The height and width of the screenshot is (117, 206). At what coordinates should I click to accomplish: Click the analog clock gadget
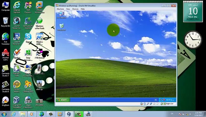click(193, 39)
